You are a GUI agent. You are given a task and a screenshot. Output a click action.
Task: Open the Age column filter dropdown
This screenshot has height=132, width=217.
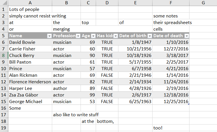click(93, 36)
